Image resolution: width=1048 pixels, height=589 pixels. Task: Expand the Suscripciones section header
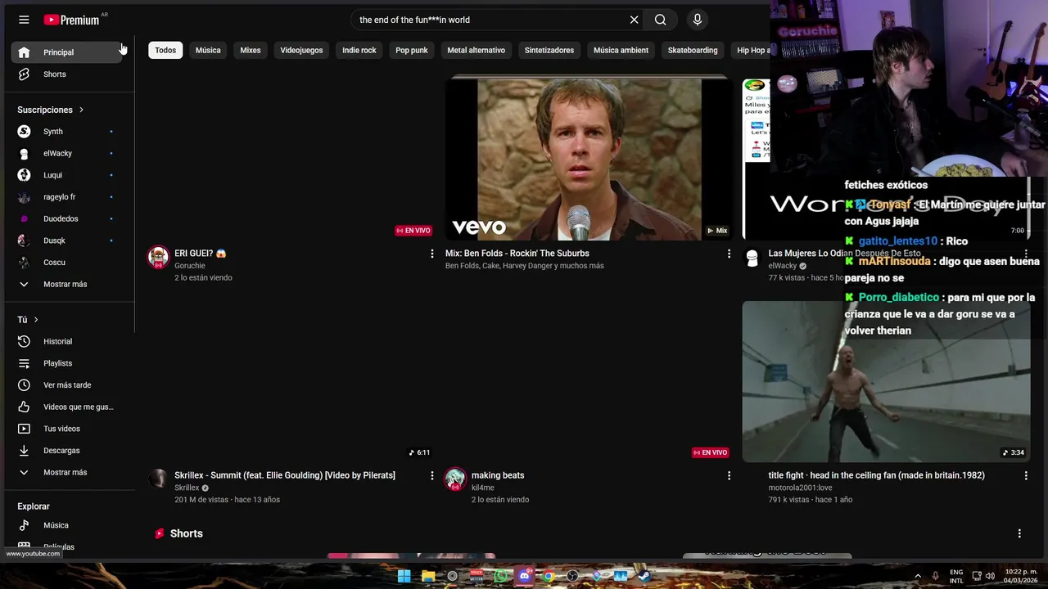pos(51,110)
